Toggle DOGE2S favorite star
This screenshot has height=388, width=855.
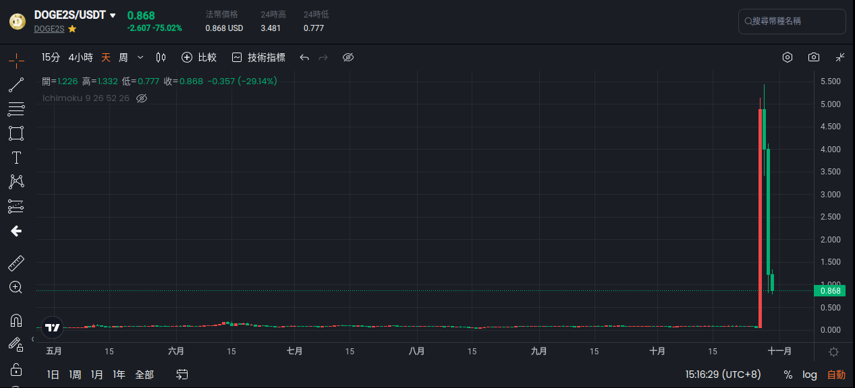[x=72, y=29]
